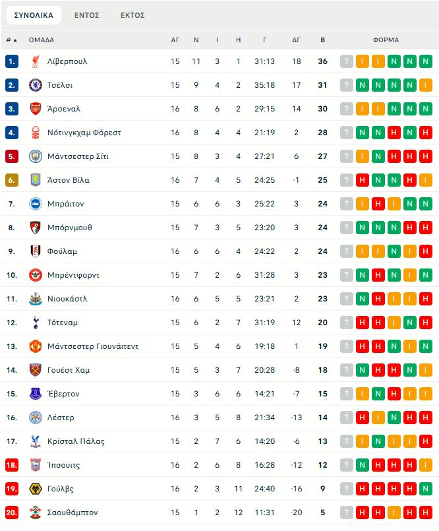
Task: Open the Νότιγχαμ Φόρεστ team link
Action: 84,133
